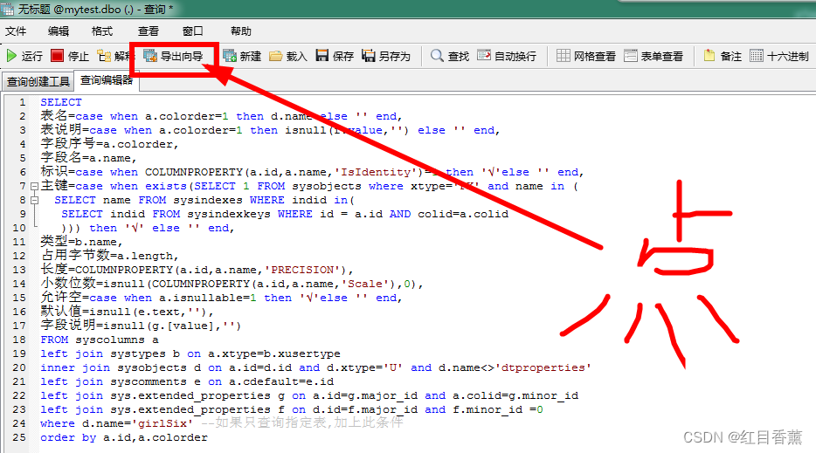This screenshot has width=816, height=453.
Task: Click '类型=b.name,' on line 11
Action: pyautogui.click(x=82, y=241)
